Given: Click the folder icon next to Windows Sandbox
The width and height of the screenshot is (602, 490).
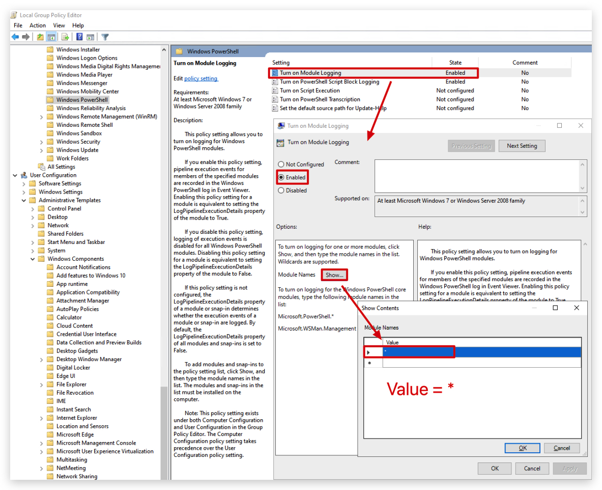Looking at the screenshot, I should (50, 133).
